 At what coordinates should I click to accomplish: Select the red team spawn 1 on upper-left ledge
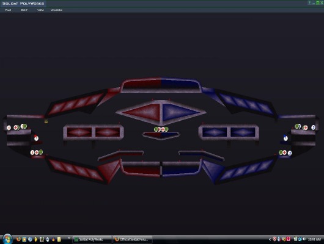pos(9,128)
